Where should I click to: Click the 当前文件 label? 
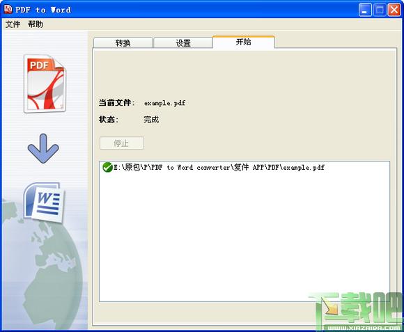pos(117,103)
